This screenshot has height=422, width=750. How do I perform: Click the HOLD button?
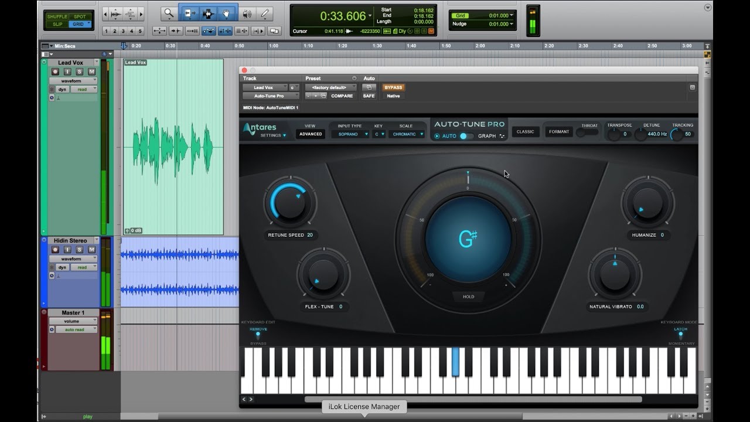click(x=469, y=297)
